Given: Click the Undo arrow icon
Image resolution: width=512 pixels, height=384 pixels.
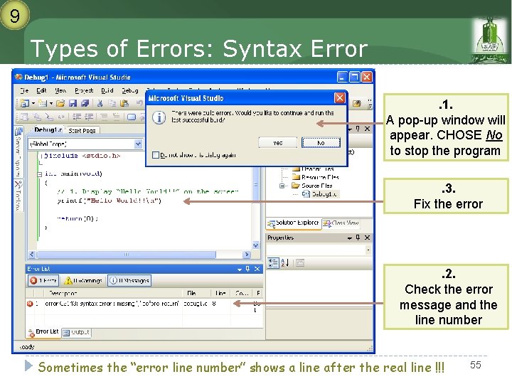Looking at the screenshot, I should click(139, 103).
